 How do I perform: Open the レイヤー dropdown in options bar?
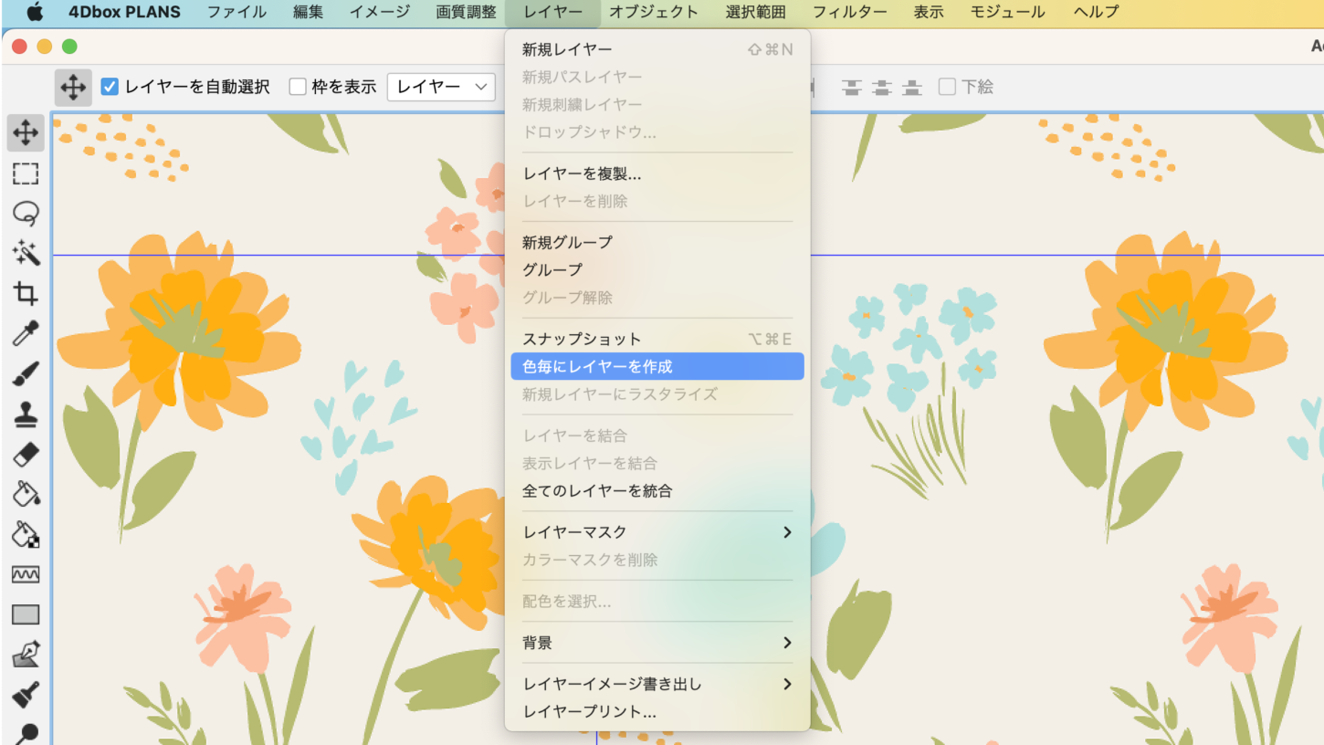pyautogui.click(x=441, y=87)
